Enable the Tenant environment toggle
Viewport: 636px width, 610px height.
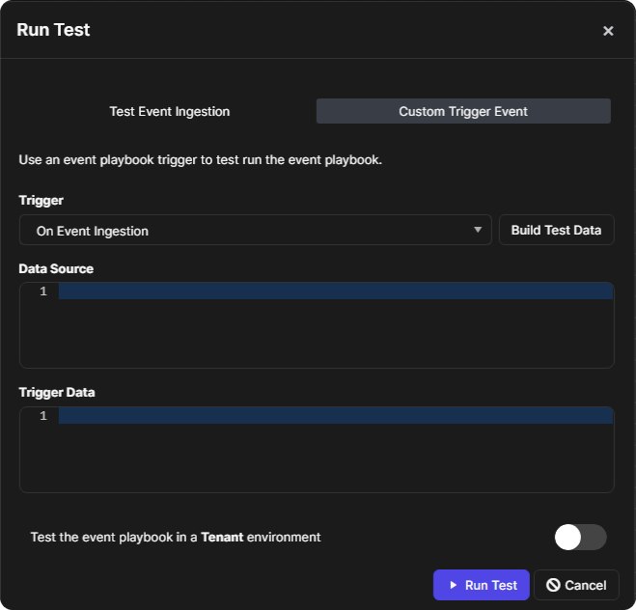pos(580,537)
